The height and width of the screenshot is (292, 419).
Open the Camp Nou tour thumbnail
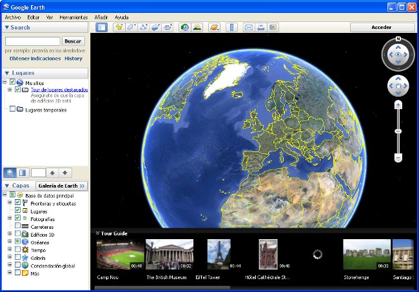121,254
